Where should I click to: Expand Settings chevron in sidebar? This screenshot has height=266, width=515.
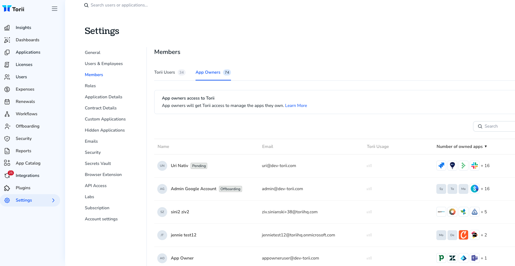(x=53, y=200)
